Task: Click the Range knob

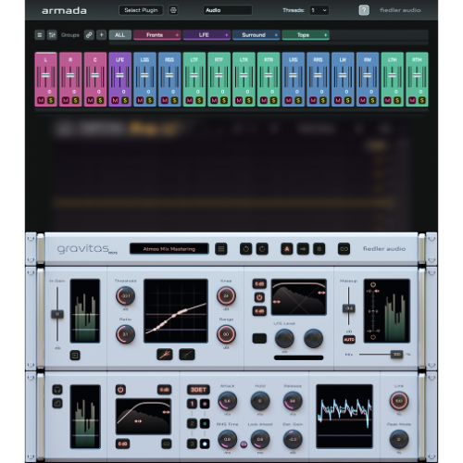Action: pos(226,334)
